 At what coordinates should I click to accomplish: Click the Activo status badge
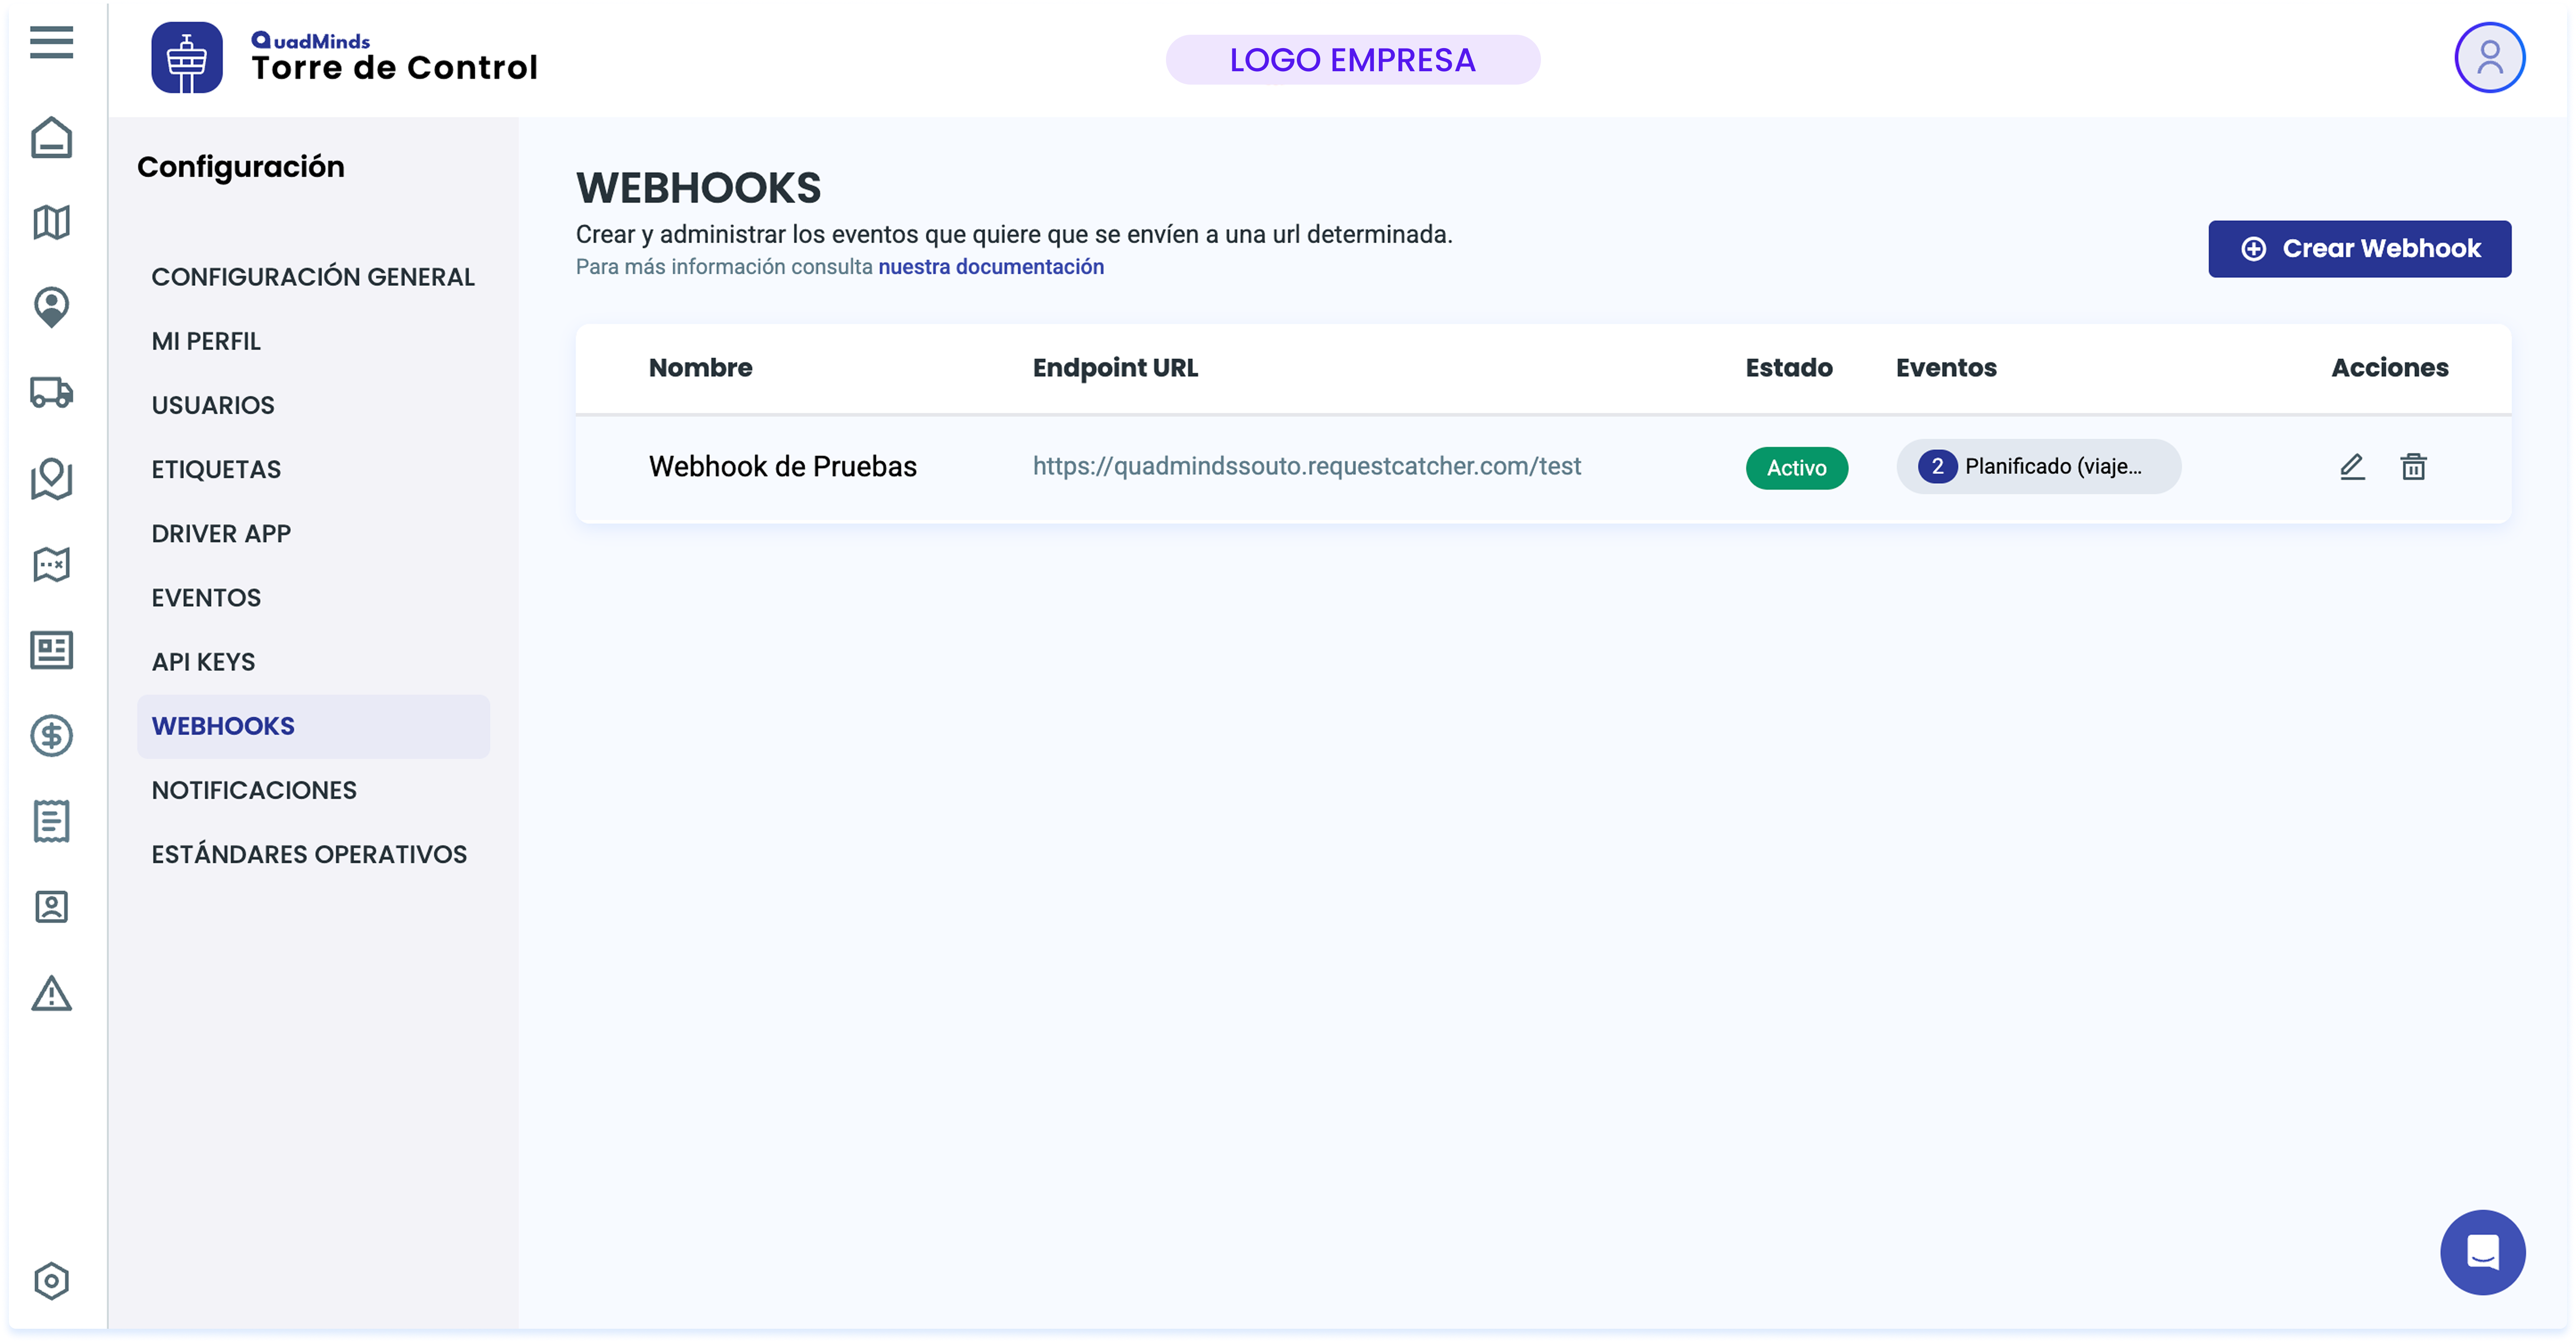[1796, 467]
